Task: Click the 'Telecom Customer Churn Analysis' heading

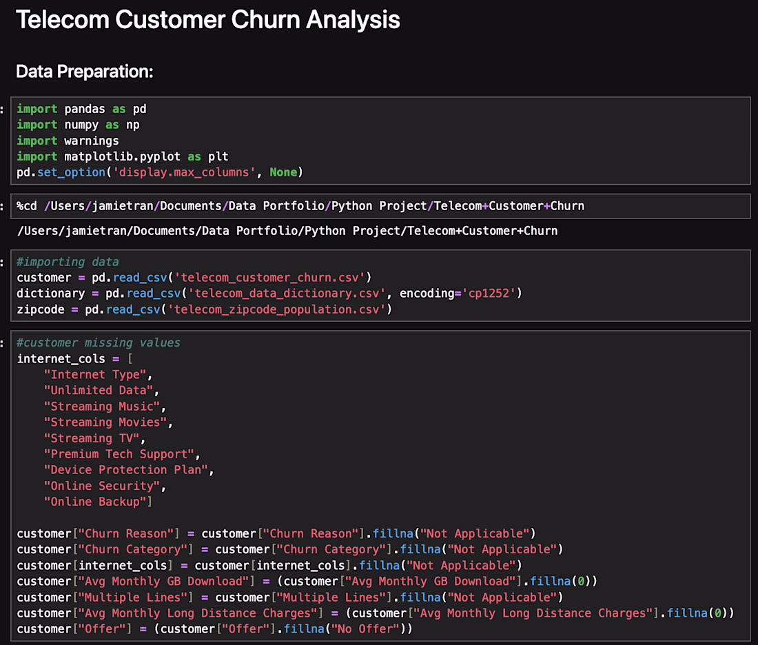Action: tap(208, 20)
